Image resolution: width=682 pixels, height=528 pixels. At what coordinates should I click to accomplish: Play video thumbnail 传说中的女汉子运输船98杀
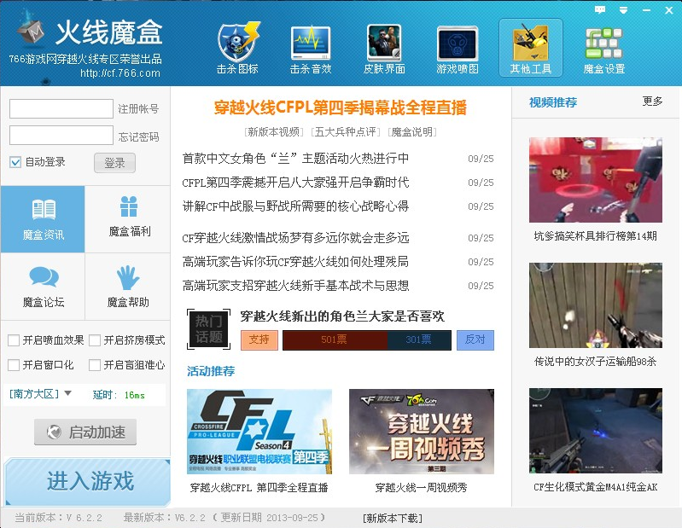pos(596,305)
